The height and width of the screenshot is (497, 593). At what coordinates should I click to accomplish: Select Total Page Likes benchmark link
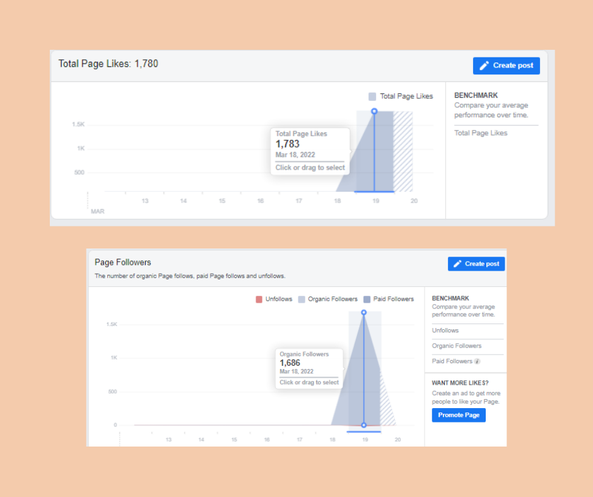(481, 133)
